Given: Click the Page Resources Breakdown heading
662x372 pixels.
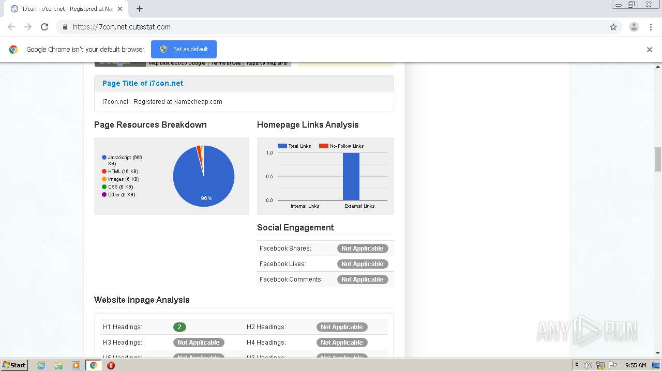Looking at the screenshot, I should [151, 125].
